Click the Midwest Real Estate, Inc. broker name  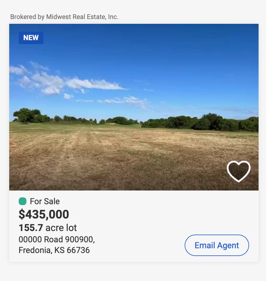tap(82, 17)
